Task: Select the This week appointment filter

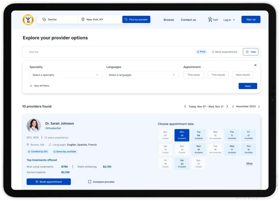Action: pos(194,75)
